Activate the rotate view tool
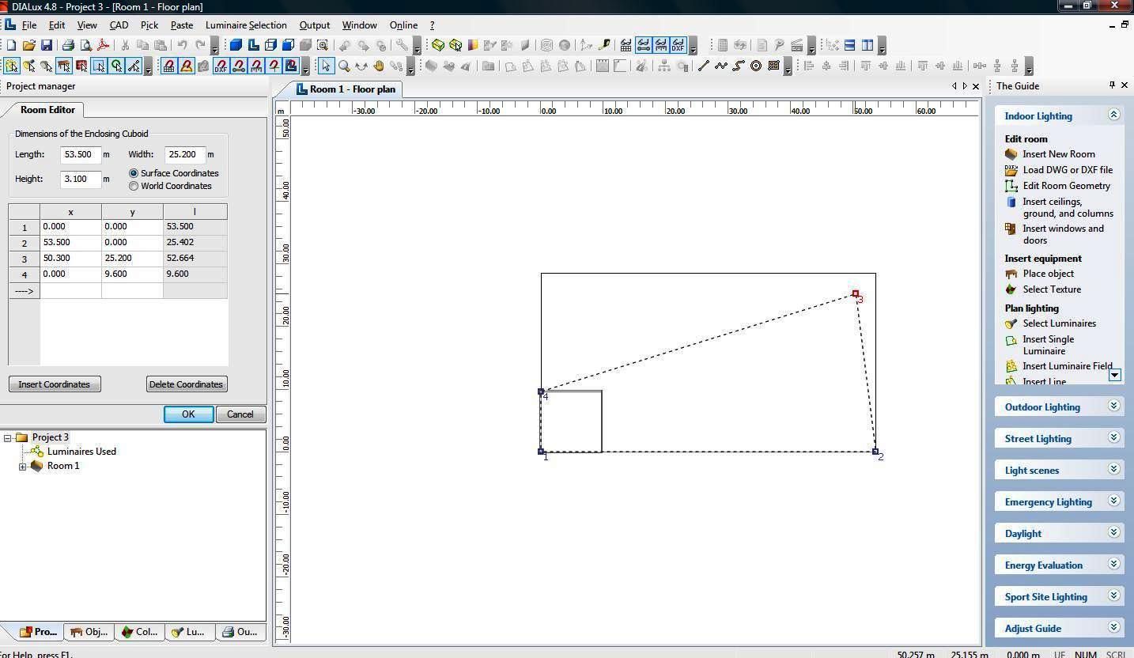 pos(361,66)
